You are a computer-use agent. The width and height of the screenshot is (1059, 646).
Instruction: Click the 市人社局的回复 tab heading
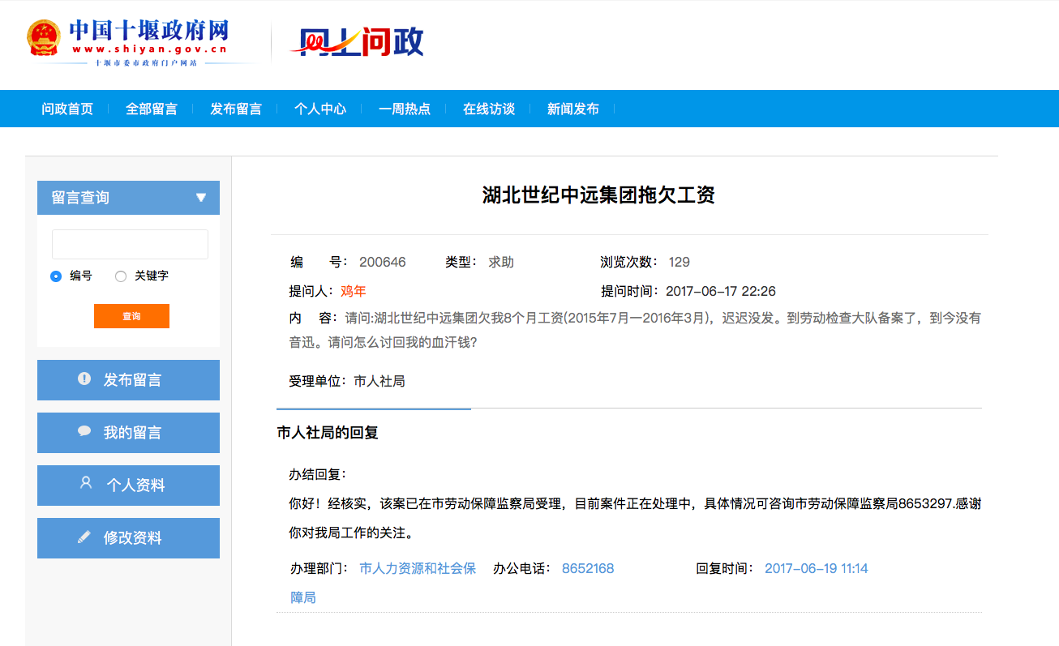point(328,433)
